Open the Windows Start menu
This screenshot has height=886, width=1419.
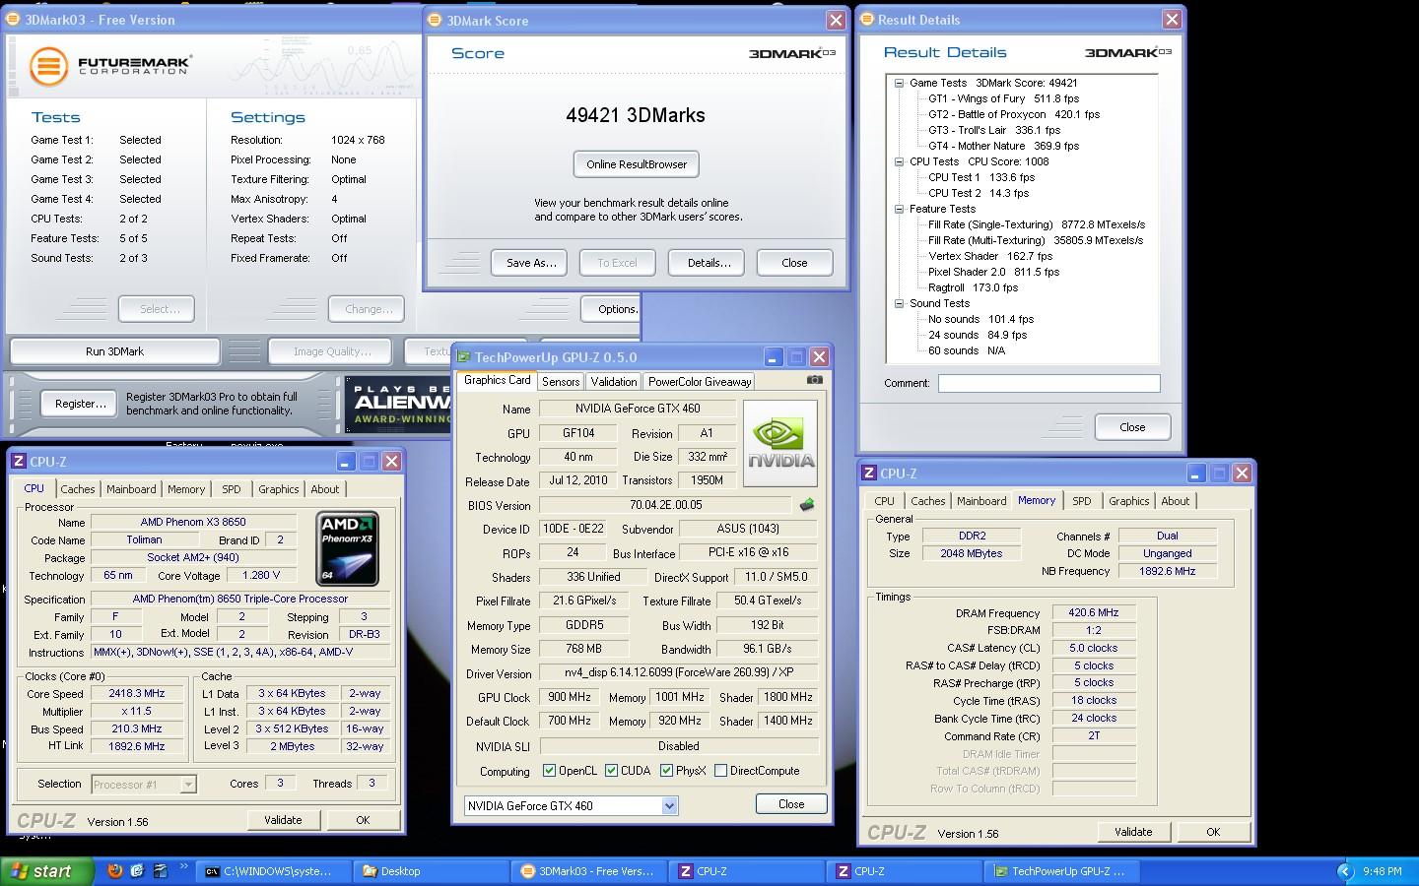tap(46, 871)
